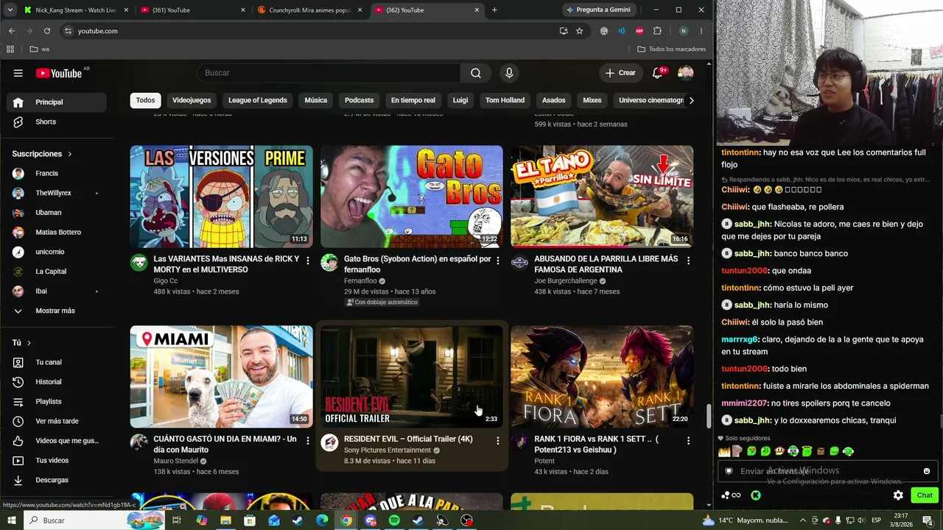Viewport: 943px width, 530px height.
Task: Select the Videojuegos filter chip
Action: (x=192, y=100)
